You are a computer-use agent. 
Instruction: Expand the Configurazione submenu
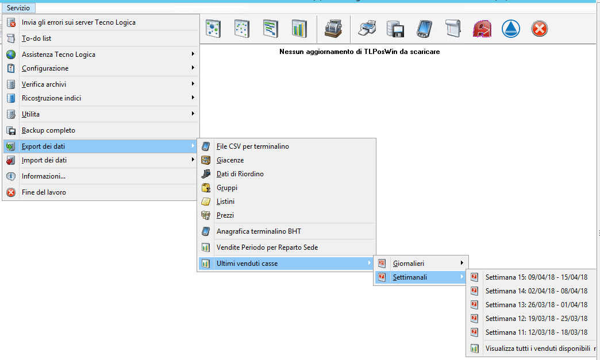[x=45, y=68]
